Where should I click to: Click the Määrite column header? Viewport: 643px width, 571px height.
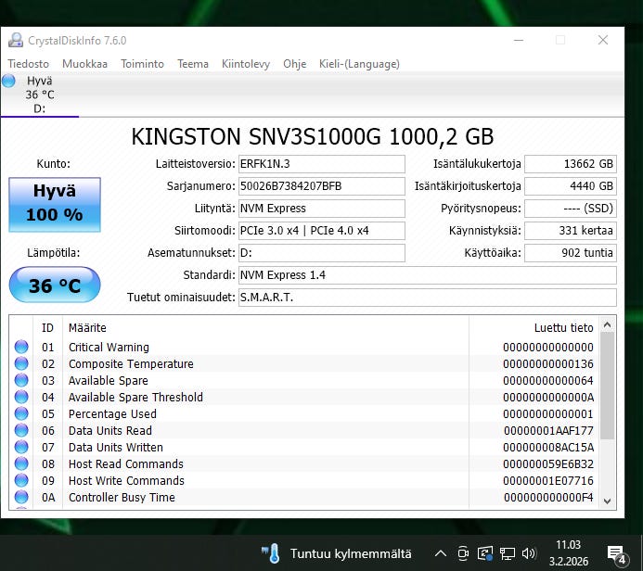click(x=87, y=327)
